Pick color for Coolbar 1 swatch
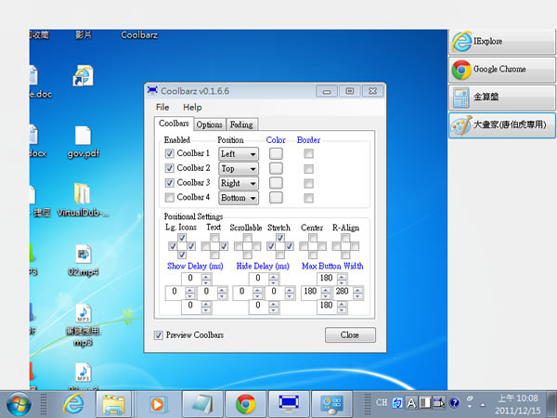The height and width of the screenshot is (418, 557). pos(276,153)
